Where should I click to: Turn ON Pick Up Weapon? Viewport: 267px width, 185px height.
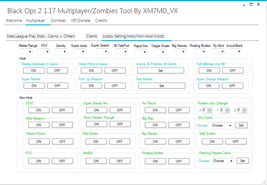coord(91,86)
